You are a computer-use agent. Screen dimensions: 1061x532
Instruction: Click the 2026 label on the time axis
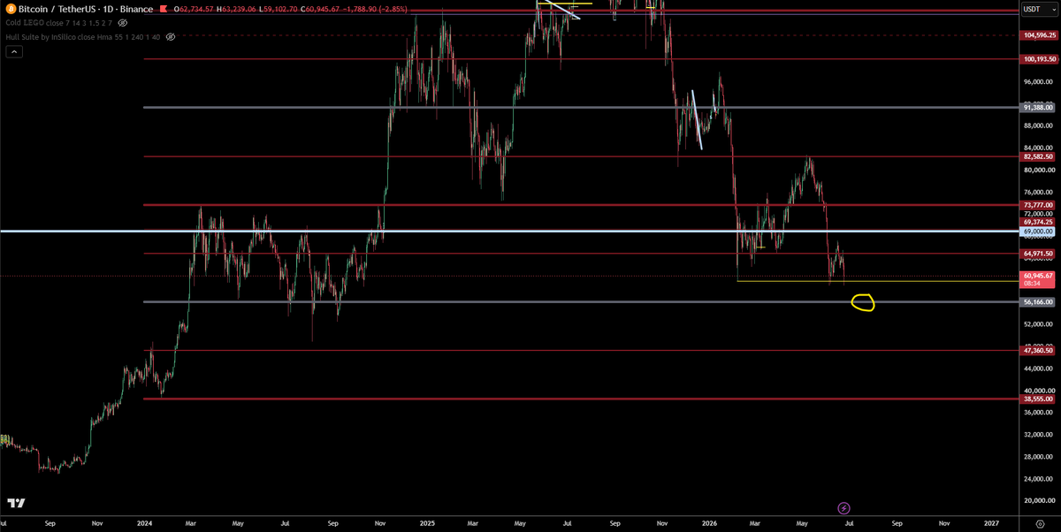707,523
